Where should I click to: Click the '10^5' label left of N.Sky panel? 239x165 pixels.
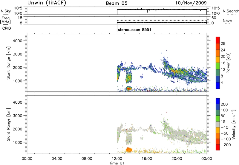pos(18,8)
